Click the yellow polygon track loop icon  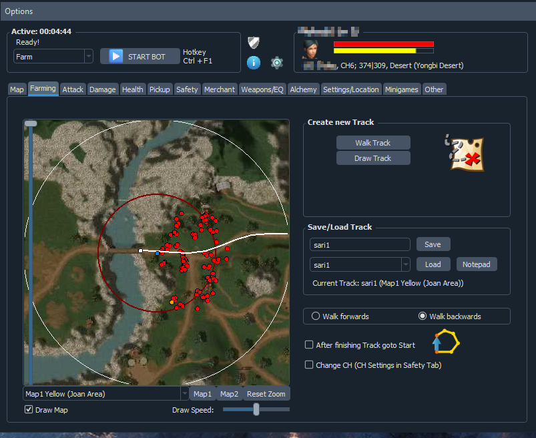tap(447, 343)
